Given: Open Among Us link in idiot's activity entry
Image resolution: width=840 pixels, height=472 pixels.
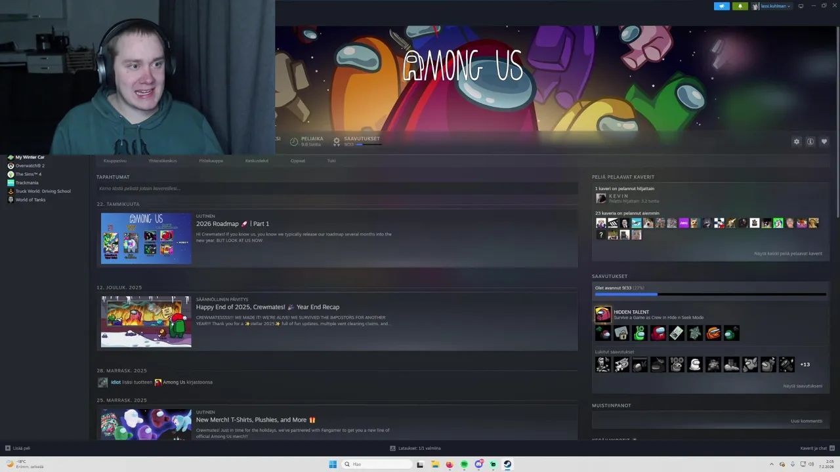Looking at the screenshot, I should click(x=174, y=382).
